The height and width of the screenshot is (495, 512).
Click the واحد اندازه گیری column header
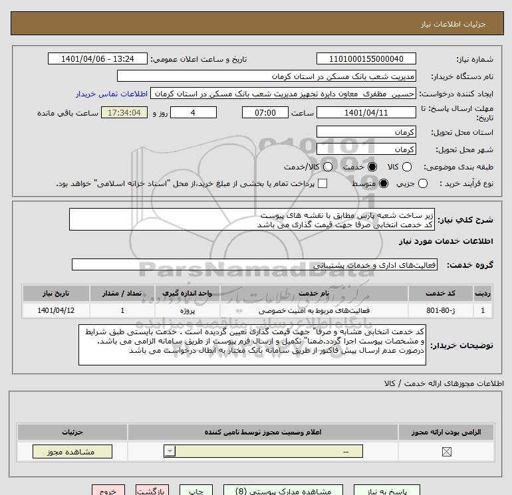[x=187, y=293]
